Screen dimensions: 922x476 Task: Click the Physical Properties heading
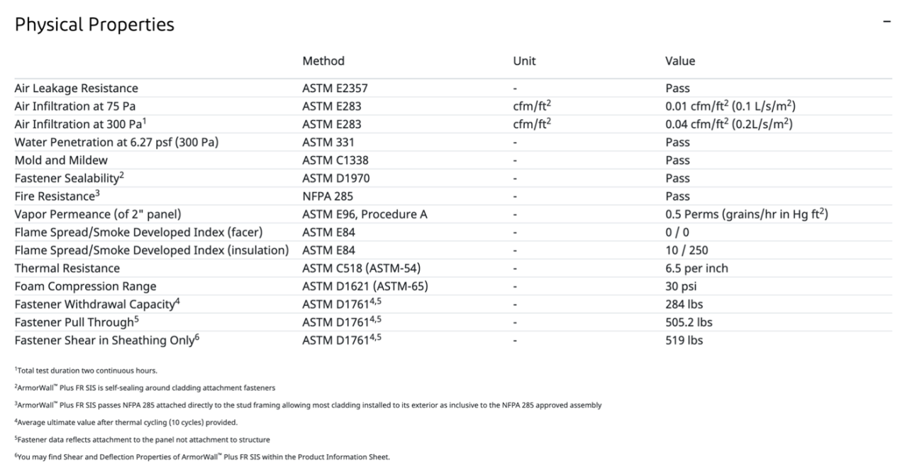click(x=94, y=25)
